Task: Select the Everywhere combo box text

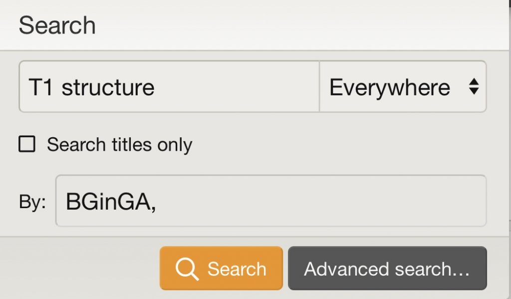Action: (x=389, y=87)
